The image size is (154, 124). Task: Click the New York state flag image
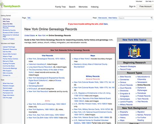pyautogui.click(x=135, y=51)
